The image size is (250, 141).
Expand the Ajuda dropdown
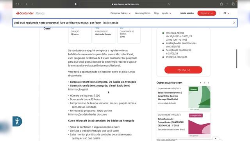(x=167, y=13)
